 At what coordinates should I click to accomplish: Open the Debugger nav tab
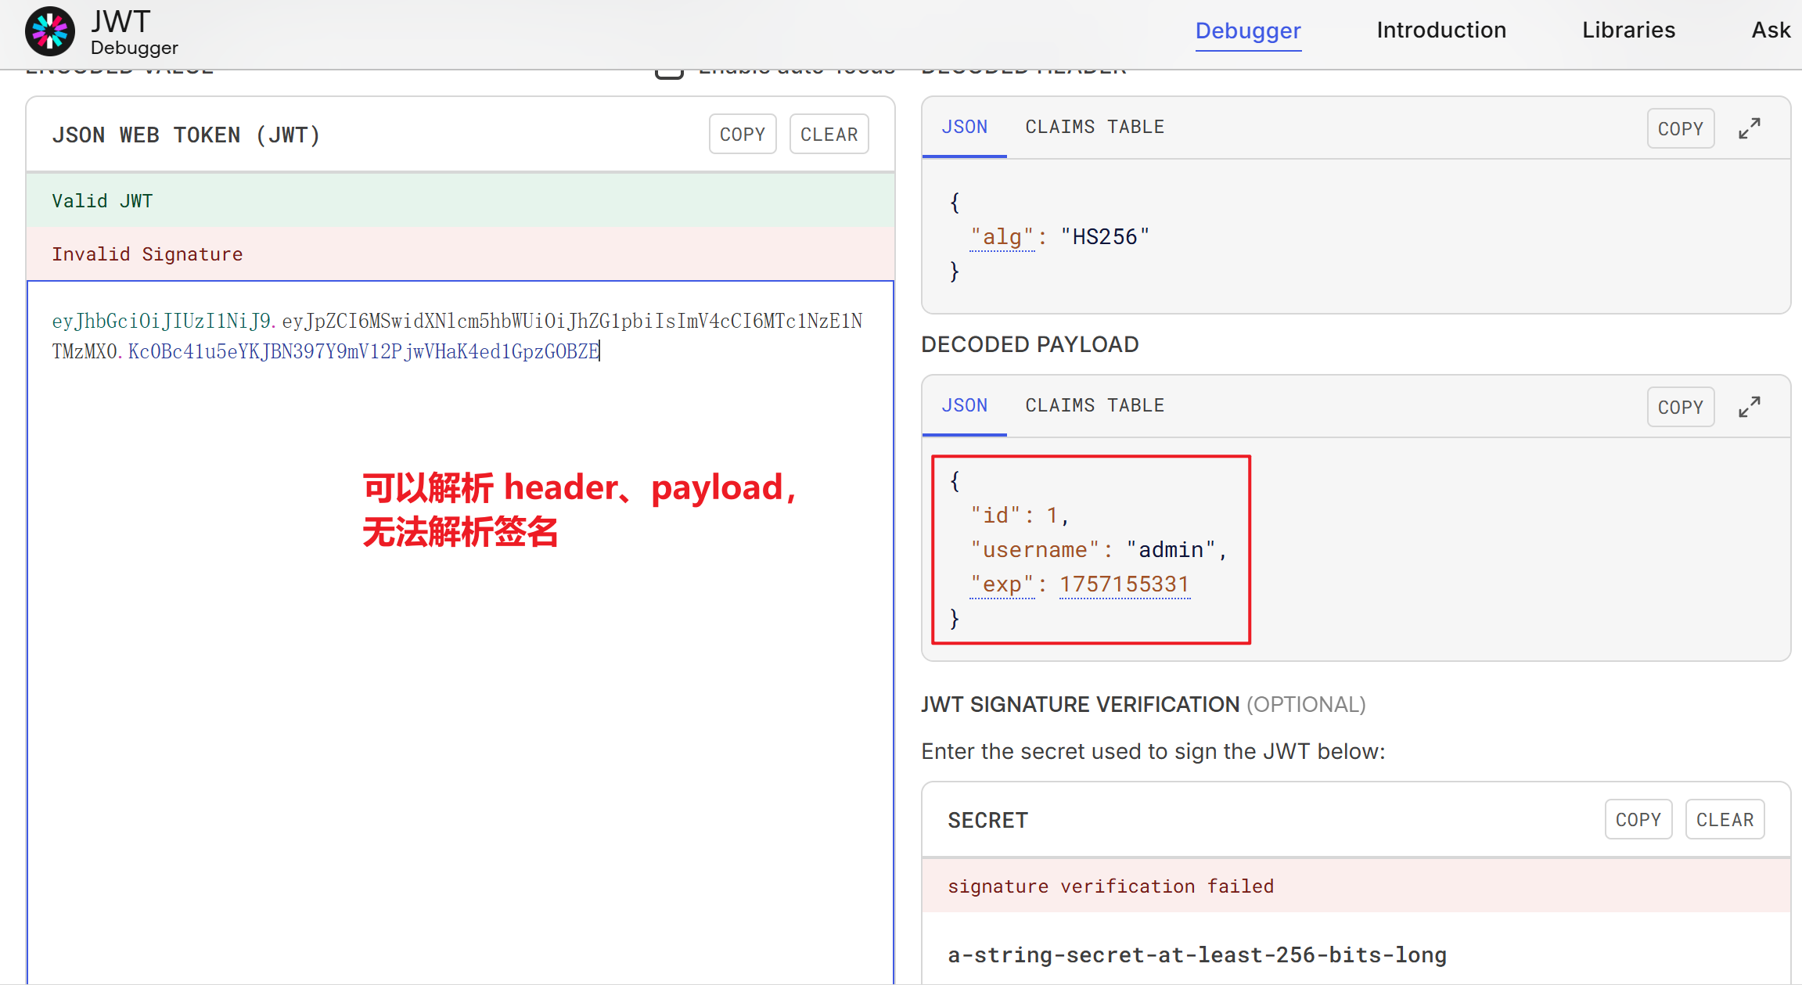1248,31
